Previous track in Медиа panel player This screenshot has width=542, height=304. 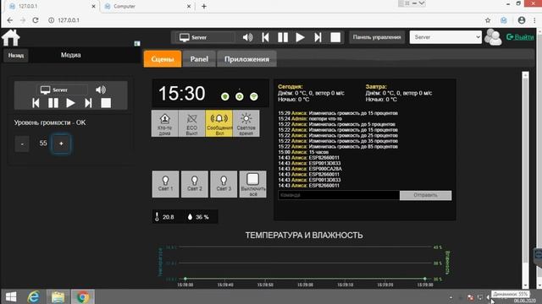(x=36, y=103)
